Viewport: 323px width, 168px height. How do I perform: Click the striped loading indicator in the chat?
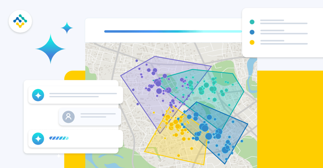click(59, 138)
